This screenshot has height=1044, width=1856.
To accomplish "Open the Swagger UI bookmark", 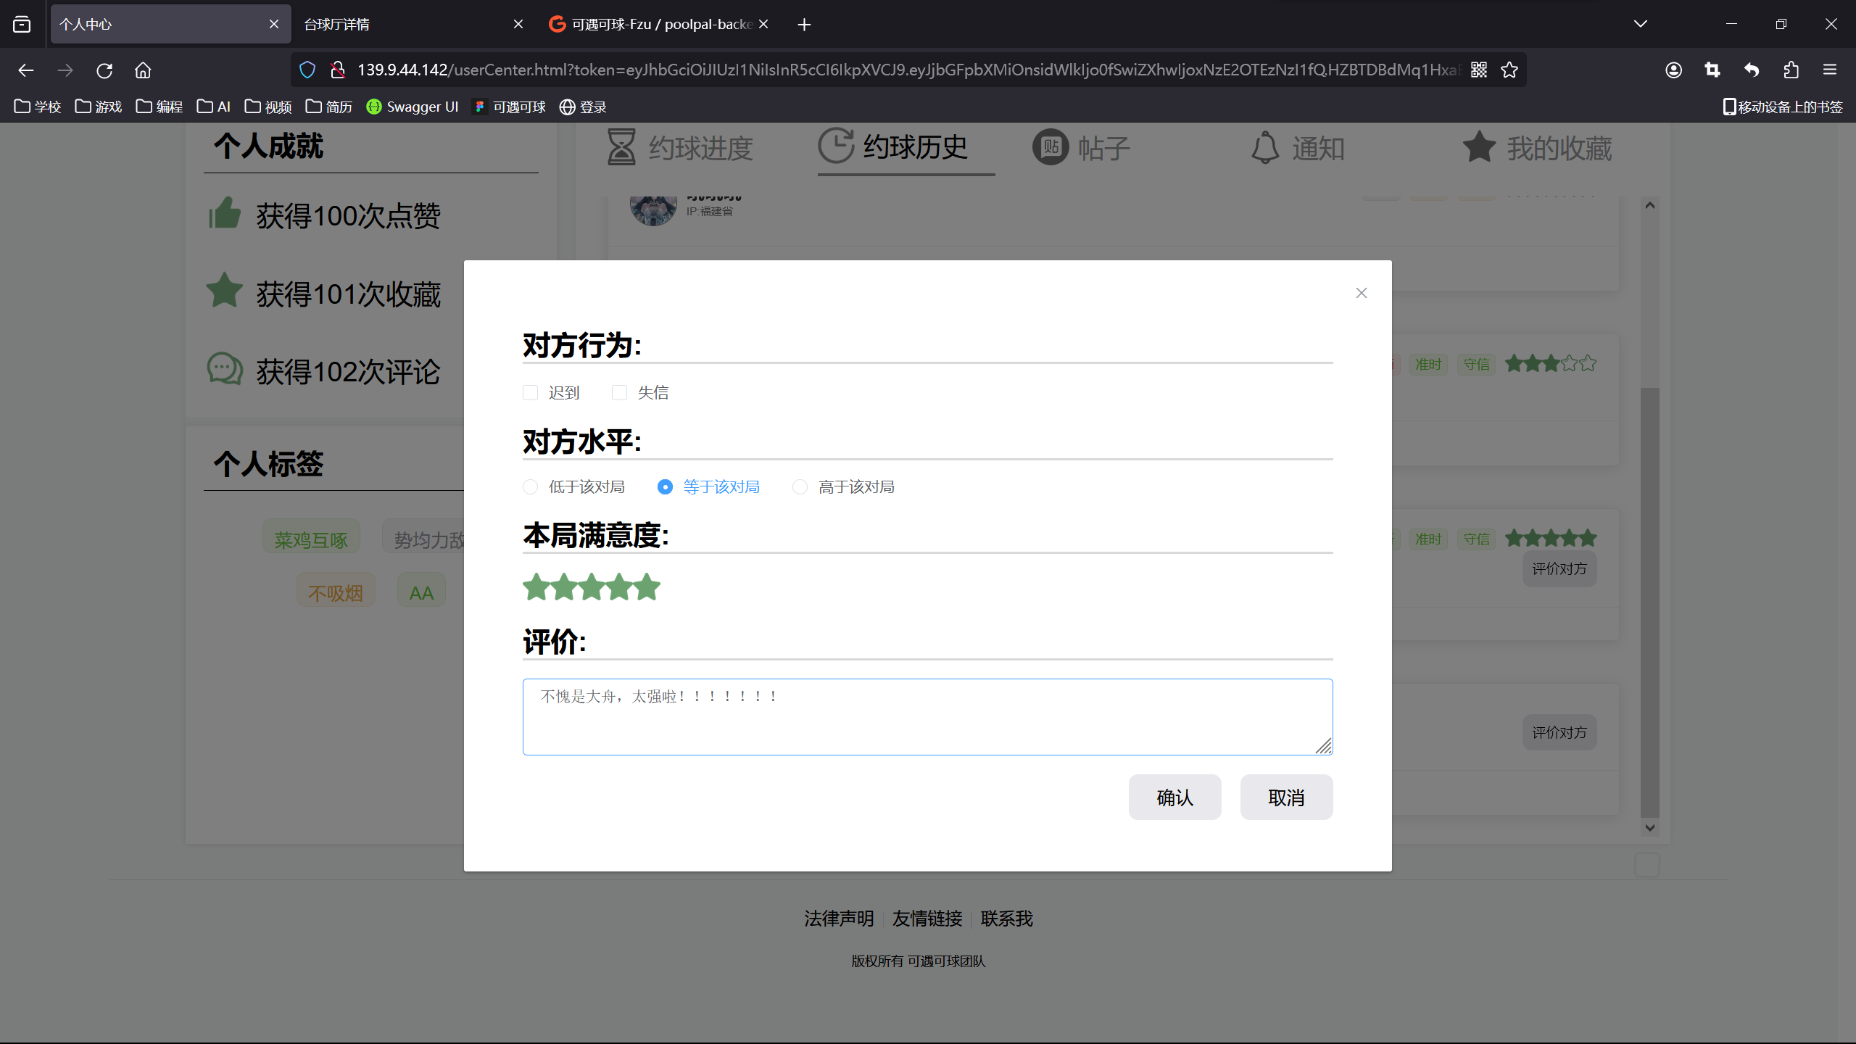I will tap(412, 107).
